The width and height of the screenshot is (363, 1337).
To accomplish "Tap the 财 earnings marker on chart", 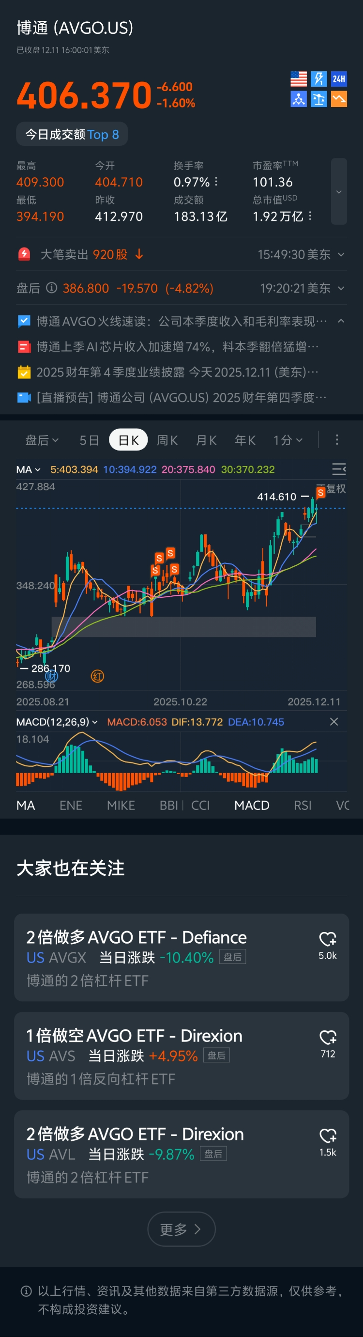I will pos(51,676).
